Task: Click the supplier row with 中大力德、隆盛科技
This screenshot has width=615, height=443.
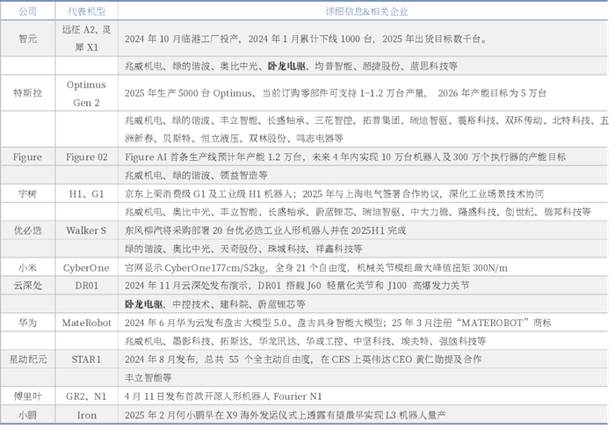Action: [x=362, y=212]
